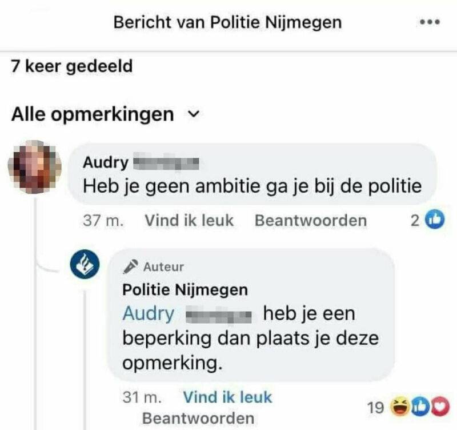Click the blue Audry mention in the reply

149,314
